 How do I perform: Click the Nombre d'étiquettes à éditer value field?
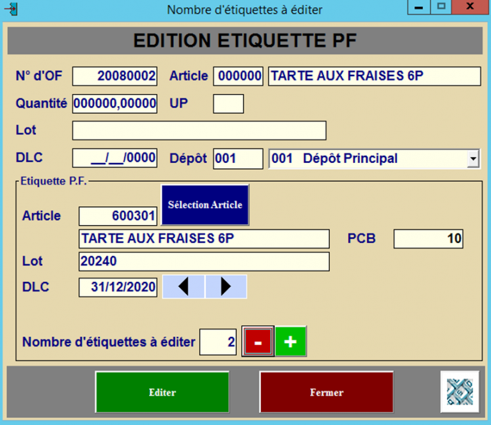pyautogui.click(x=218, y=342)
